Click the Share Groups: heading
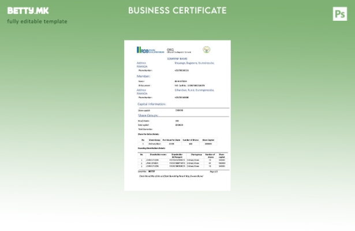 [148, 115]
